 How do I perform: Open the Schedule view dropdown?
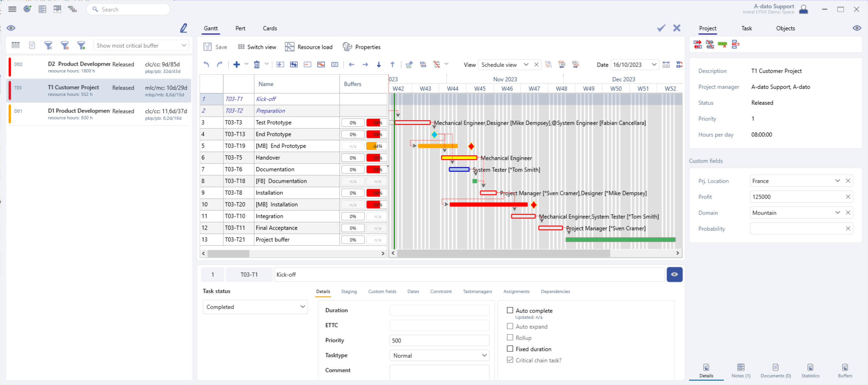pos(526,65)
